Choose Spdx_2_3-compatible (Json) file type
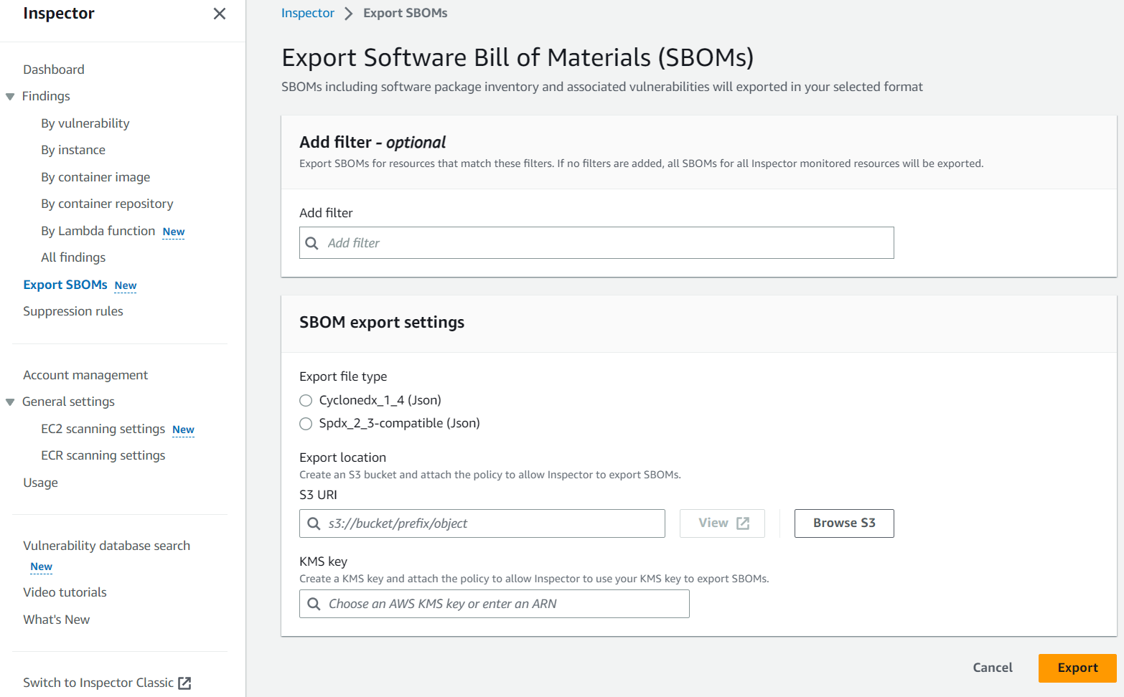The image size is (1124, 697). tap(306, 424)
